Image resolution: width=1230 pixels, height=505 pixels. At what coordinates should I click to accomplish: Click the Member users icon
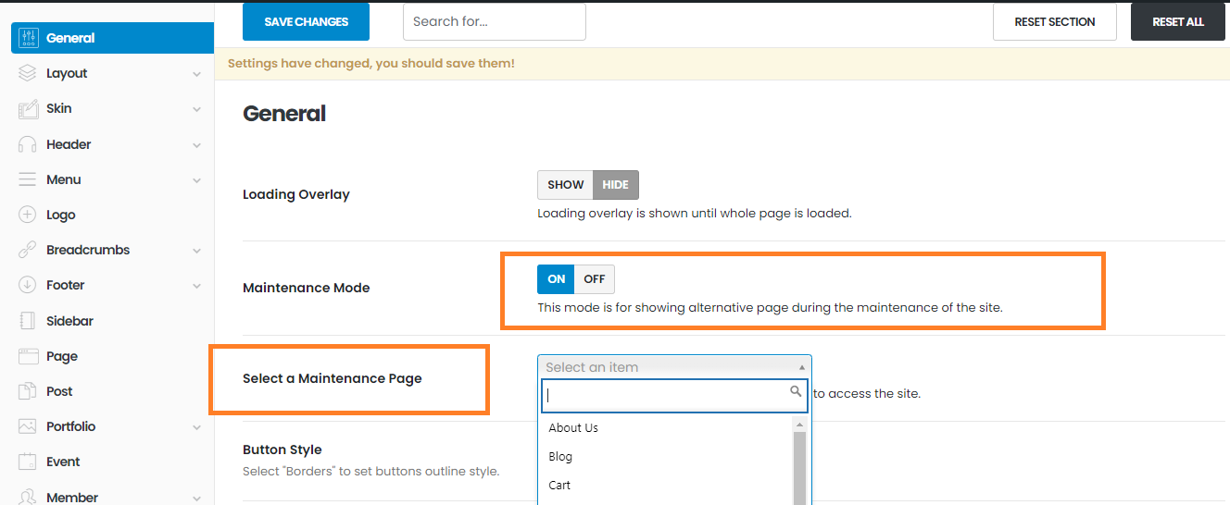(x=28, y=497)
